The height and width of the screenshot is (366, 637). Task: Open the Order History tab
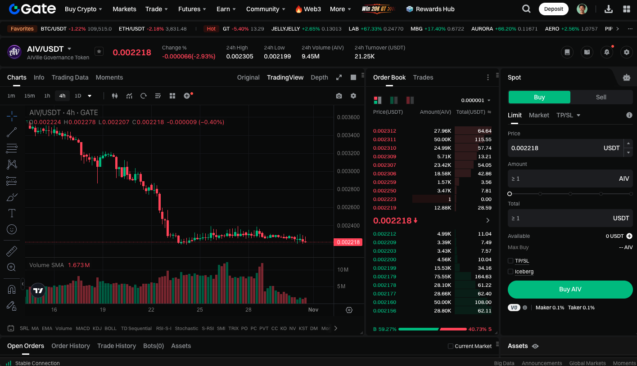click(71, 346)
